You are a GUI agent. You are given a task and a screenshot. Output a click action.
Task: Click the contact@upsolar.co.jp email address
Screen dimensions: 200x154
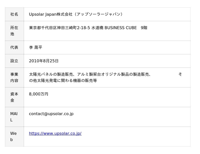[51, 114]
